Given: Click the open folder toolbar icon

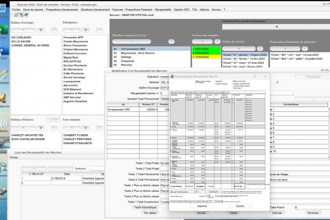Looking at the screenshot, I should pos(16,15).
